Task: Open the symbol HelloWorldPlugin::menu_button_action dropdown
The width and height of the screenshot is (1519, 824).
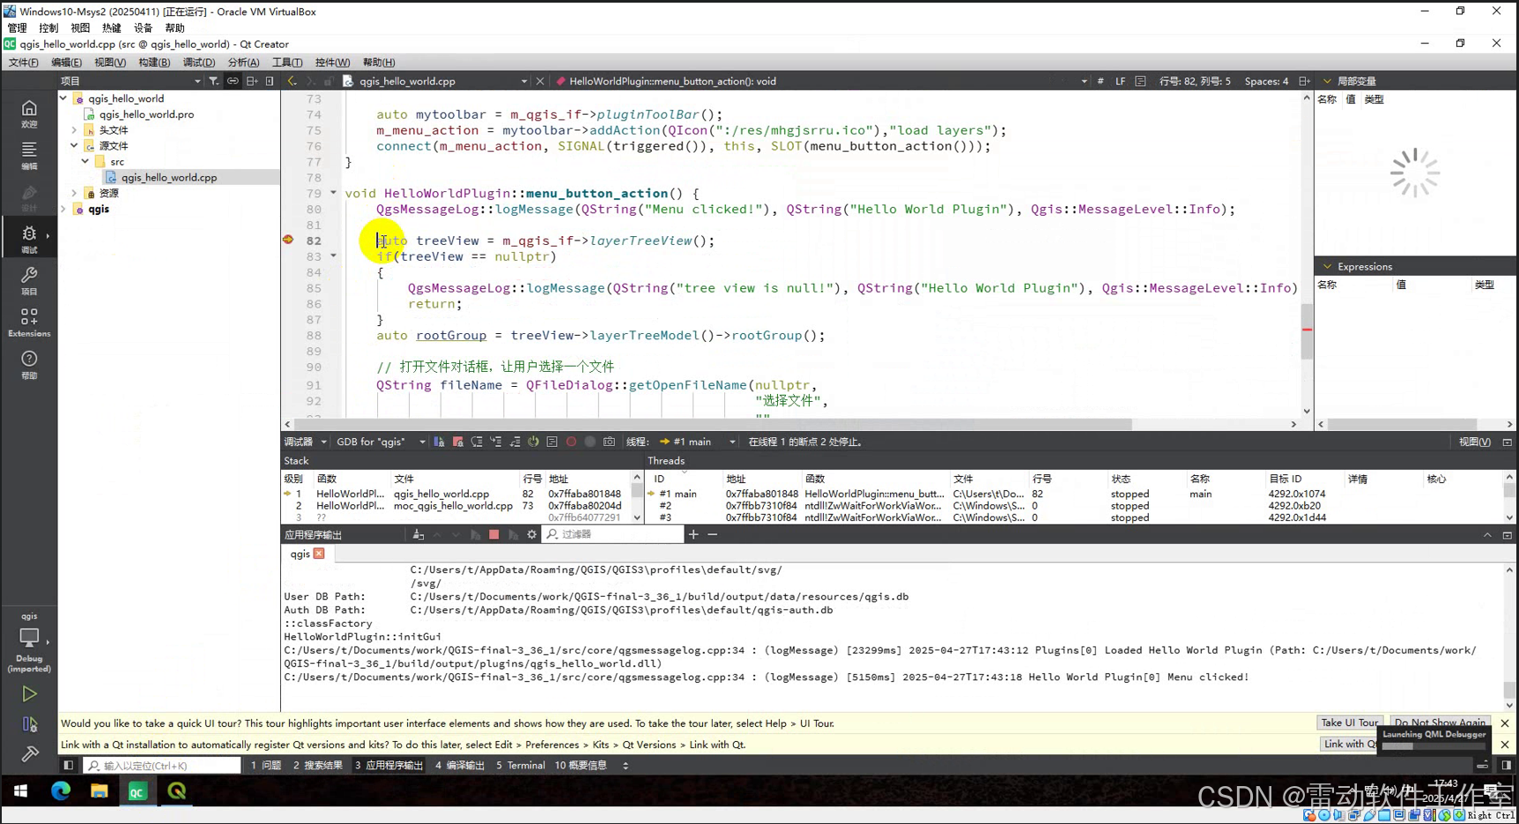Action: (822, 81)
